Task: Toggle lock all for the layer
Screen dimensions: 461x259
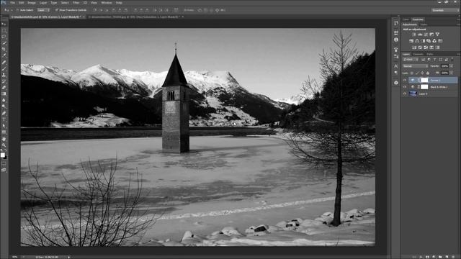Action: coord(428,73)
